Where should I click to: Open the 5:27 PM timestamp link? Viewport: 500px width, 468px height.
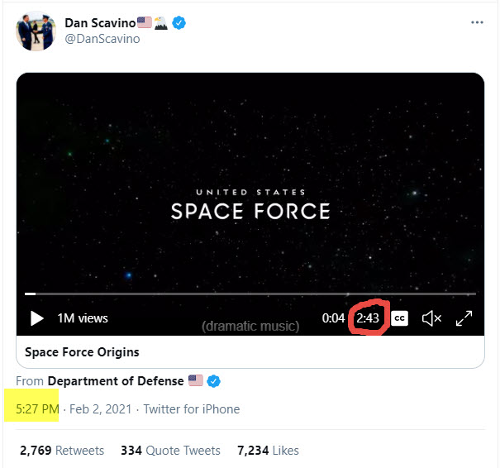tap(37, 409)
